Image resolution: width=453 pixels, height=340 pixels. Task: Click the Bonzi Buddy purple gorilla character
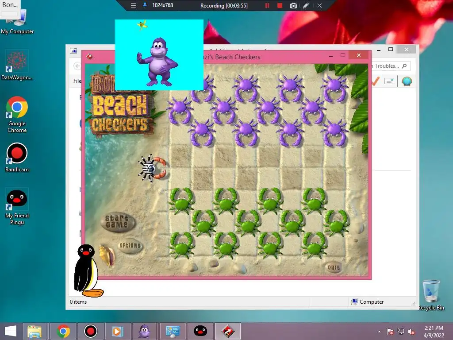157,62
